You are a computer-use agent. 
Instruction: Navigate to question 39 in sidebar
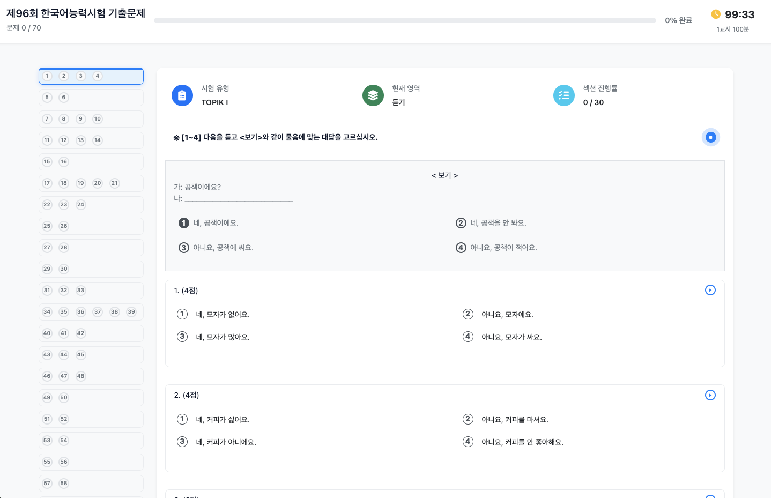click(x=131, y=312)
